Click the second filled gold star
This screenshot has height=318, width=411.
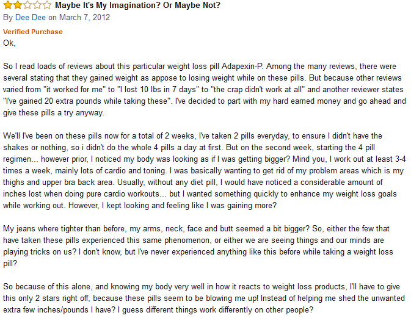point(18,5)
